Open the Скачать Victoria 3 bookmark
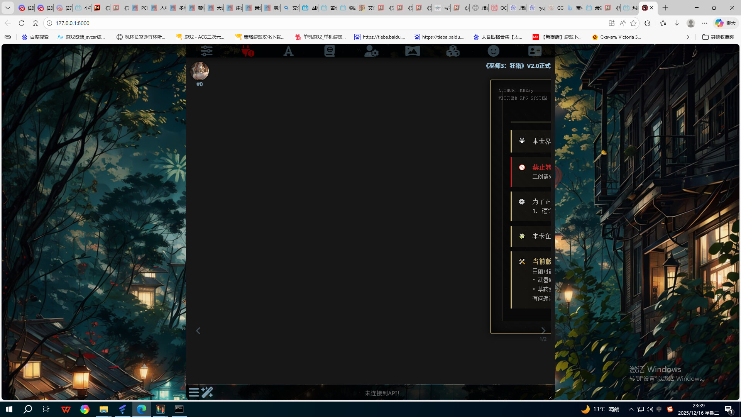Screen dimensions: 741x417 click(x=617, y=37)
